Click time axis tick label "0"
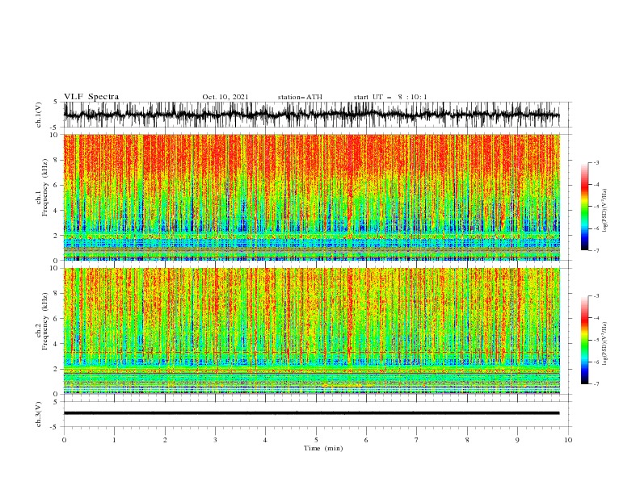 point(64,440)
